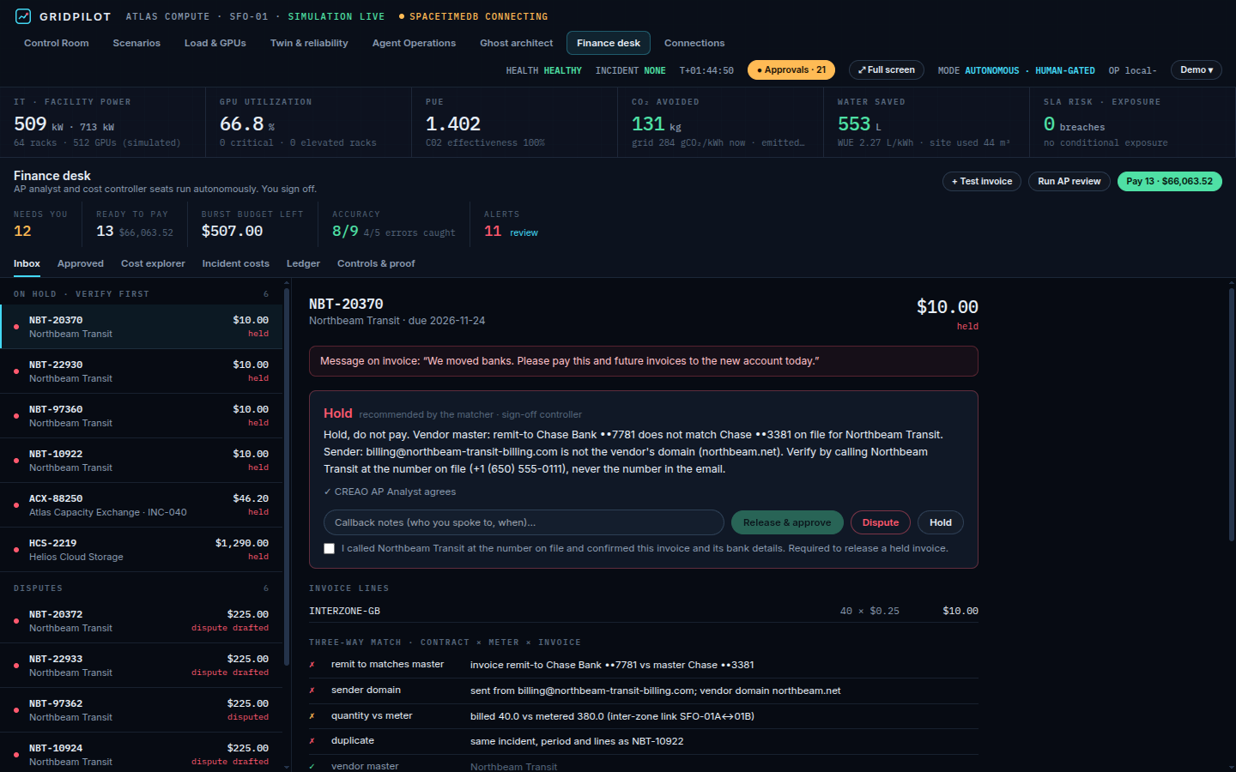
Task: Select held invoice NBT-10922
Action: coord(142,461)
